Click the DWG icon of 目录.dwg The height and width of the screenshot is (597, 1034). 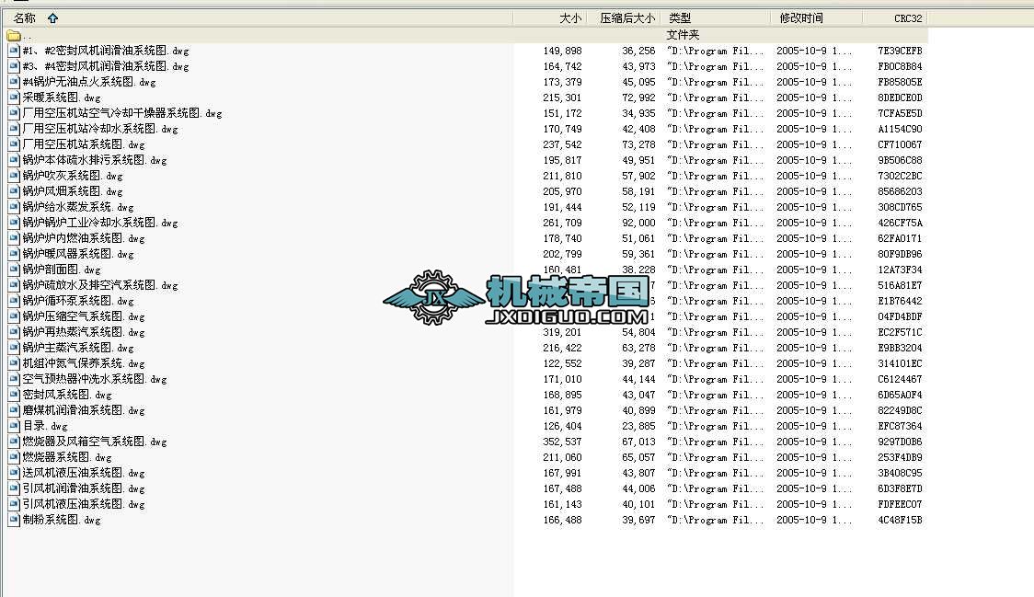[x=14, y=426]
